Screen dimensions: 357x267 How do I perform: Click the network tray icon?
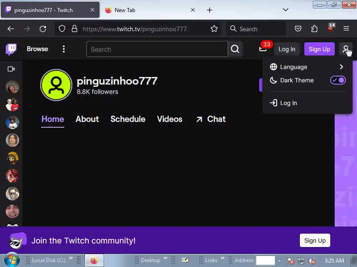(301, 261)
